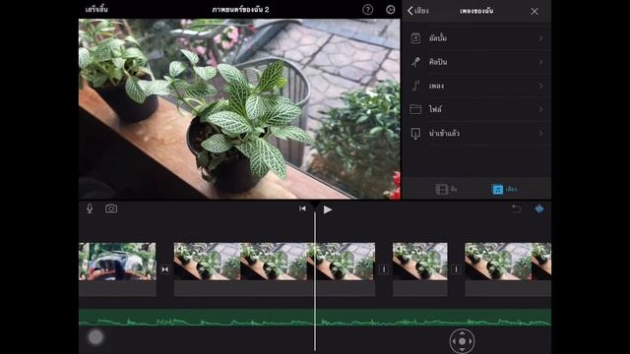Image resolution: width=630 pixels, height=354 pixels.
Task: Click the cut transition icon after the long plant clip
Action: (384, 269)
